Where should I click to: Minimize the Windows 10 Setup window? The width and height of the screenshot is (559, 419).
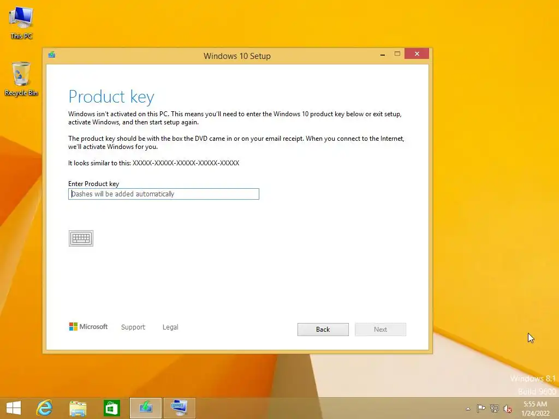(x=383, y=54)
